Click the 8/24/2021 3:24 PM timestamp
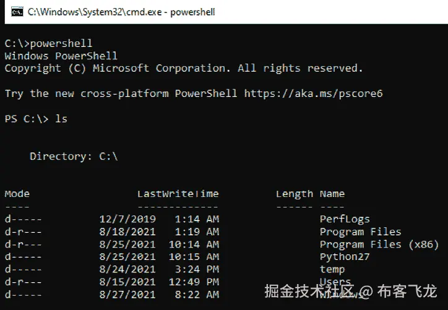448x310 pixels. click(x=158, y=269)
